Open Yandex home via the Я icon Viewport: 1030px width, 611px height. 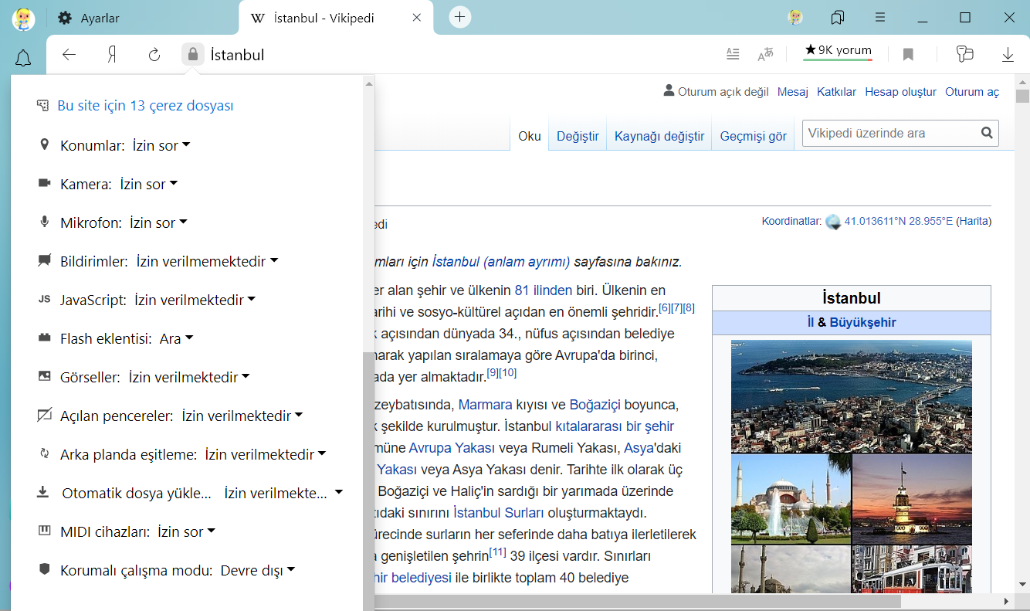(x=112, y=54)
